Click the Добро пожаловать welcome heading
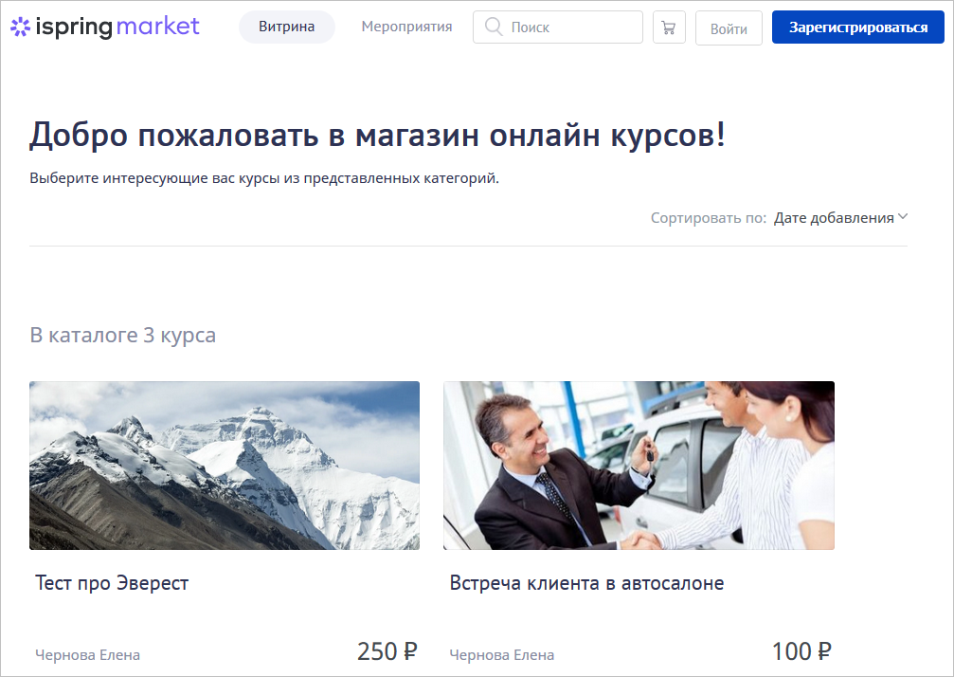The height and width of the screenshot is (677, 954). click(x=377, y=135)
